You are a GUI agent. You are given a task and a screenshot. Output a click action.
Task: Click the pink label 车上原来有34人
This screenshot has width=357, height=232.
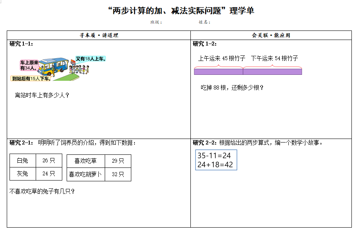tap(29, 65)
